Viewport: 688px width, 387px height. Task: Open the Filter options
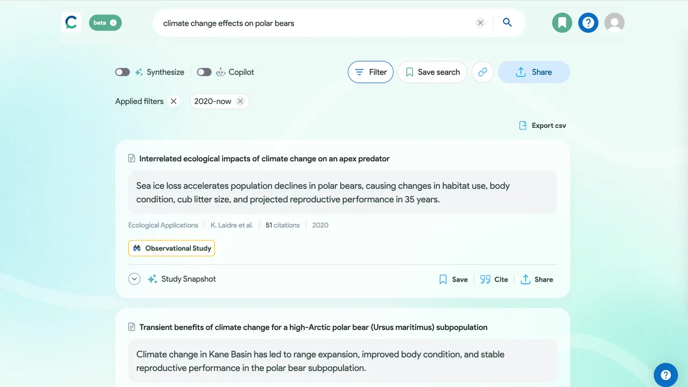tap(371, 72)
